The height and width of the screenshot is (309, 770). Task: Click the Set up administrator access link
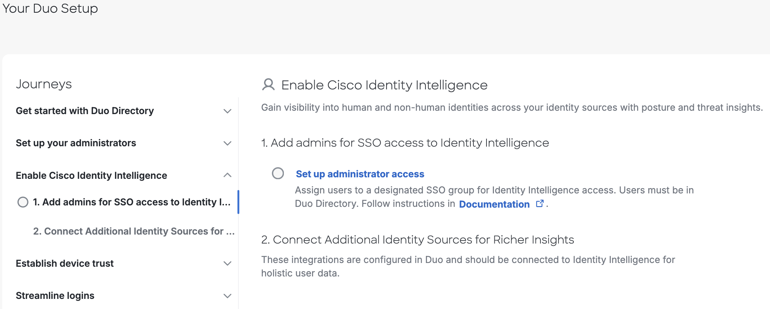coord(359,174)
